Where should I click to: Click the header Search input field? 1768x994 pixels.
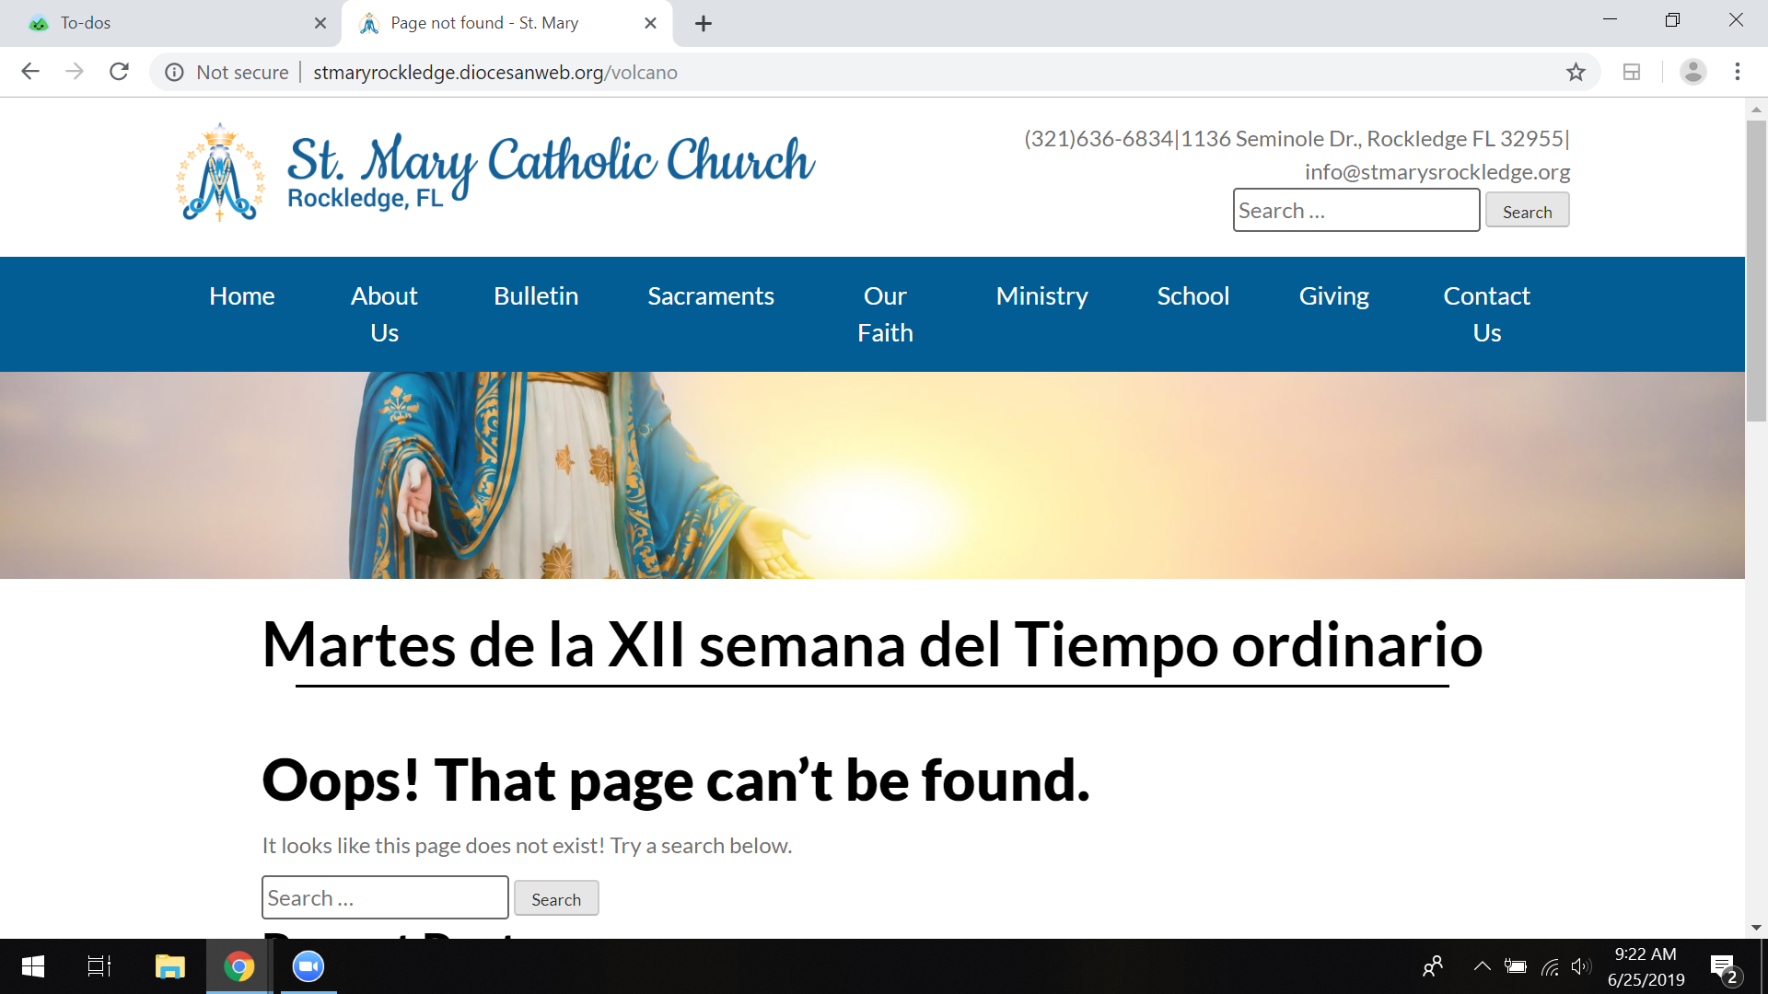(1355, 211)
